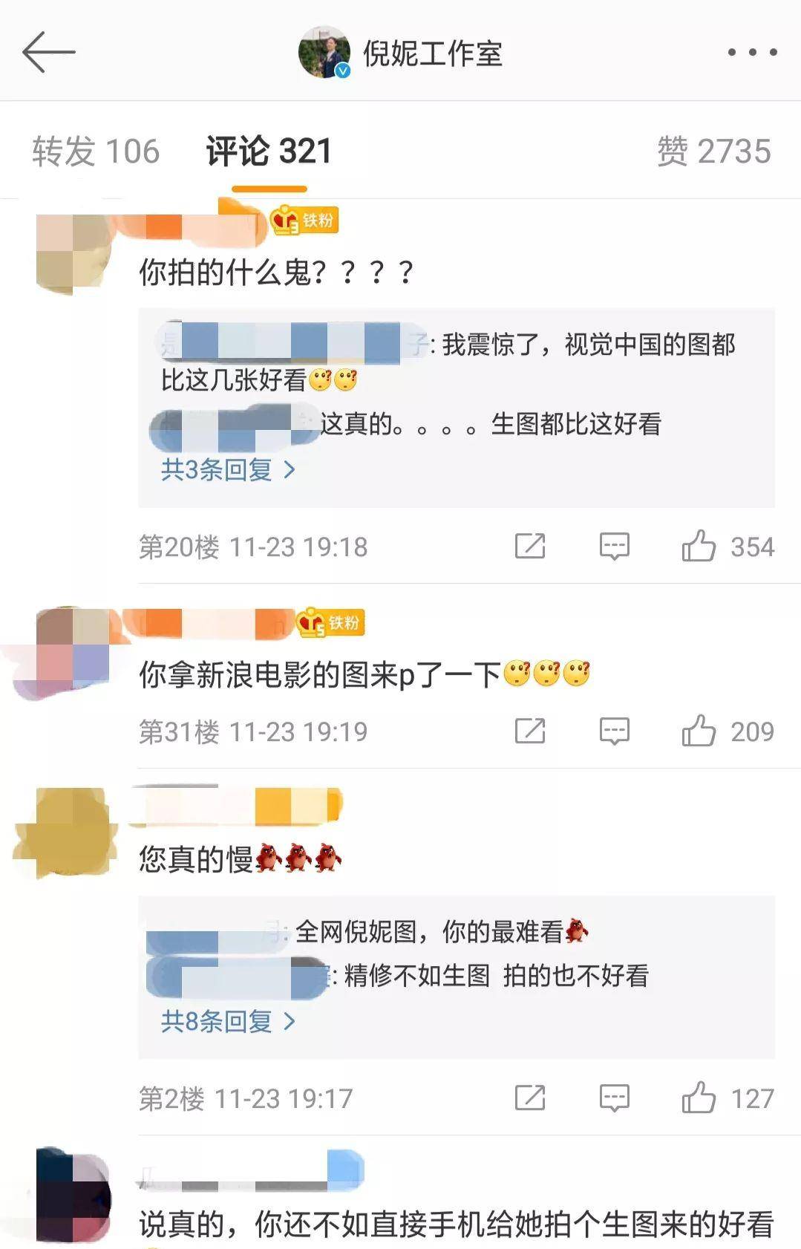This screenshot has width=801, height=1249.
Task: Tap the reply icon on floor 20 comment
Action: pos(615,547)
